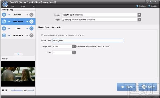The width and height of the screenshot is (160, 98).
Task: Open the Register key option
Action: (153, 6)
